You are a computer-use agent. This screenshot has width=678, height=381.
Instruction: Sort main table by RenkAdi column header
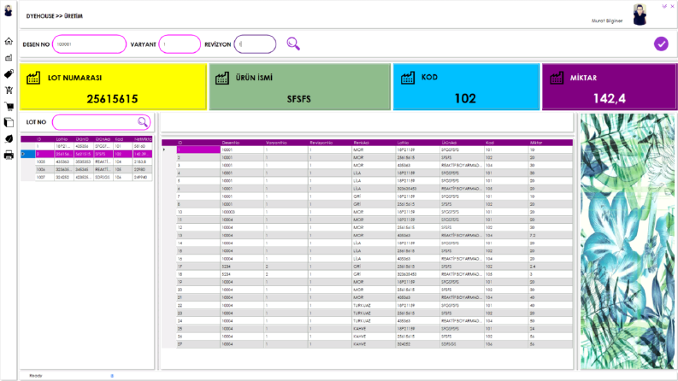coord(374,143)
